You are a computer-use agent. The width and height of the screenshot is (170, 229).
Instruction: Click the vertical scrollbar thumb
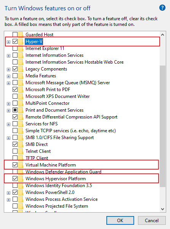coord(162,126)
